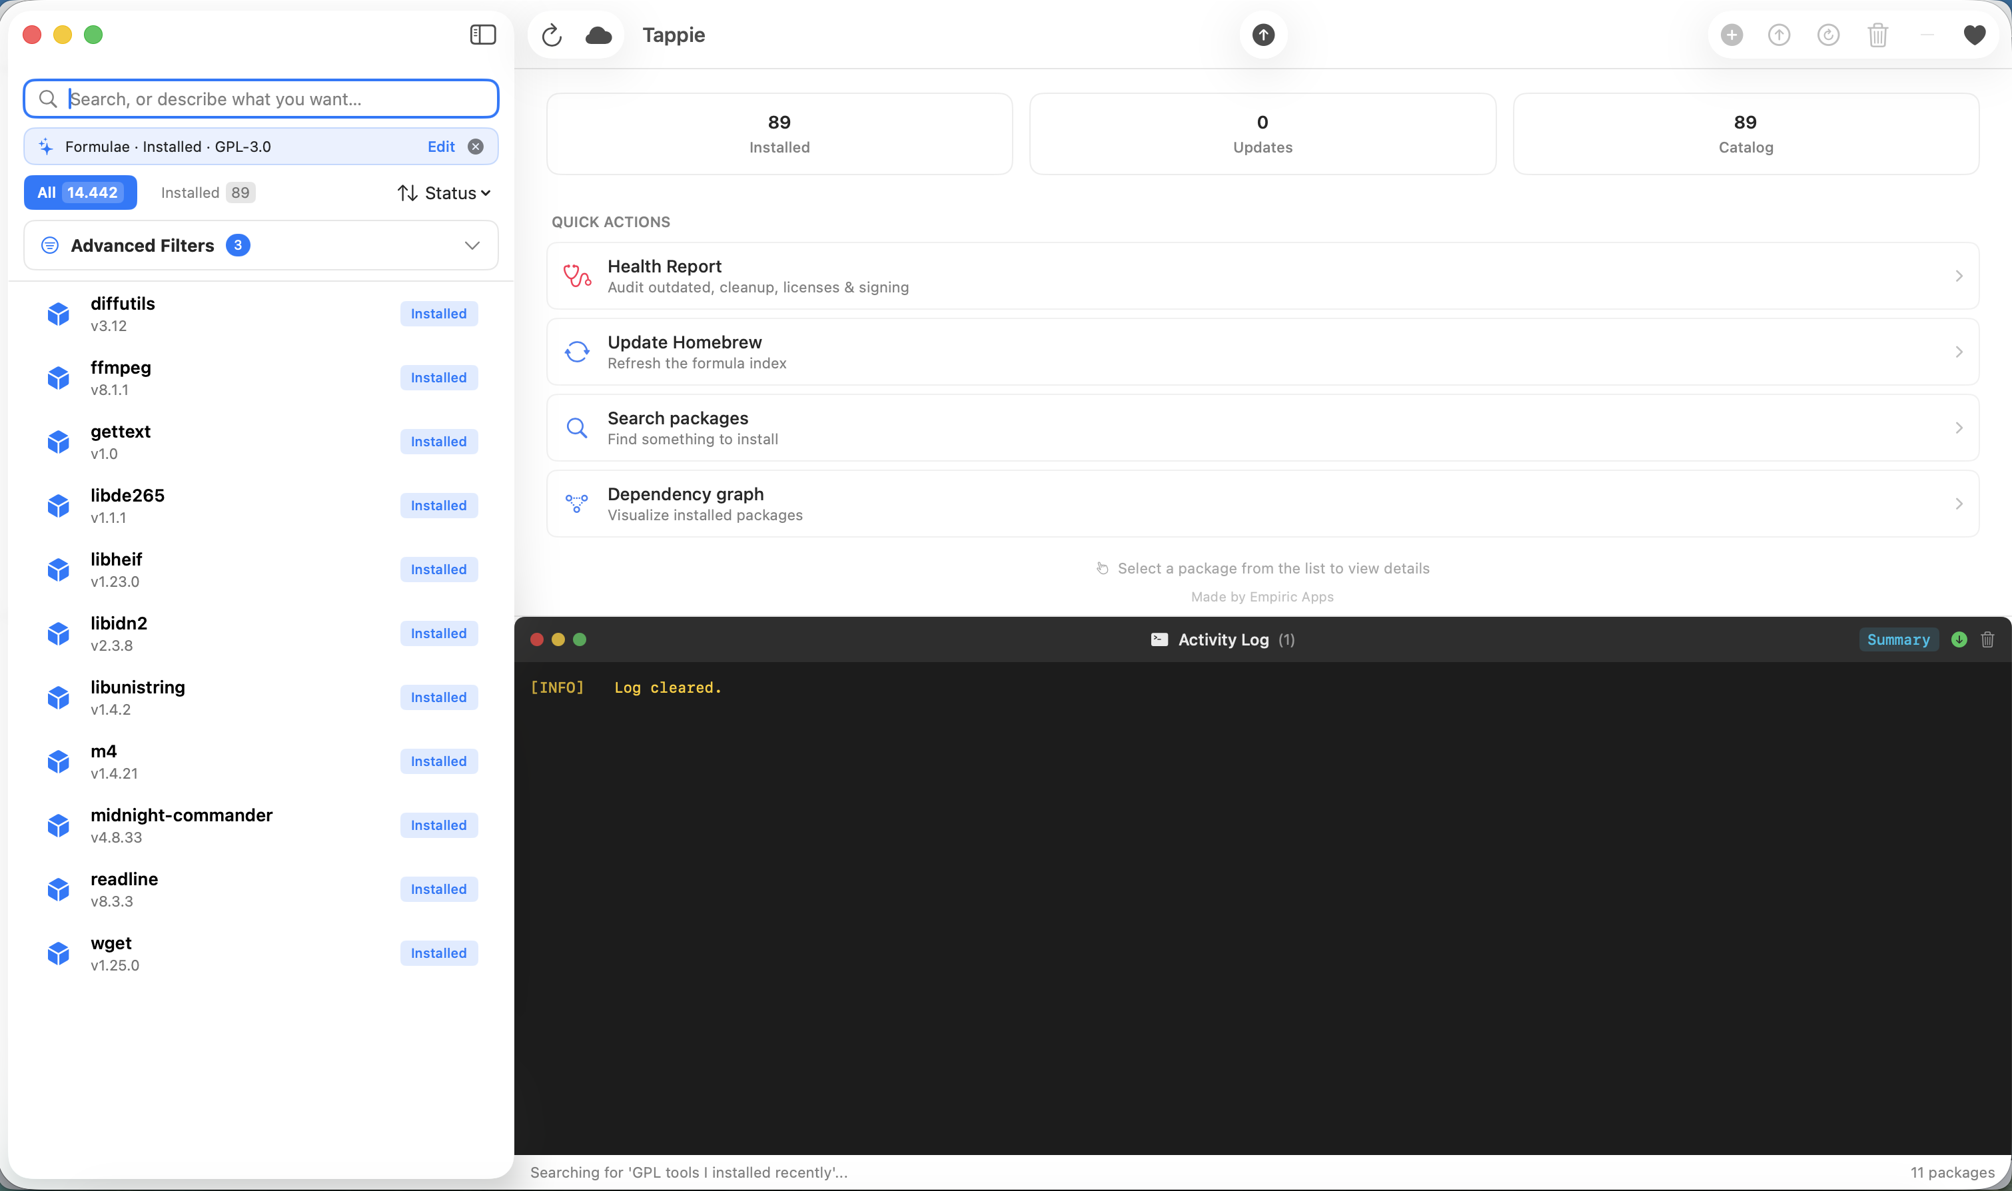
Task: Focus the package search field
Action: tap(261, 99)
